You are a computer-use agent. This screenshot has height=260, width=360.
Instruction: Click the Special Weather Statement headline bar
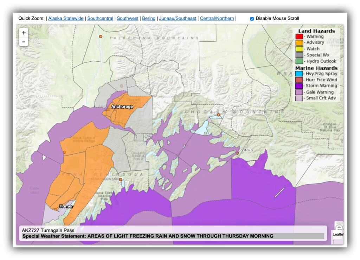173,236
